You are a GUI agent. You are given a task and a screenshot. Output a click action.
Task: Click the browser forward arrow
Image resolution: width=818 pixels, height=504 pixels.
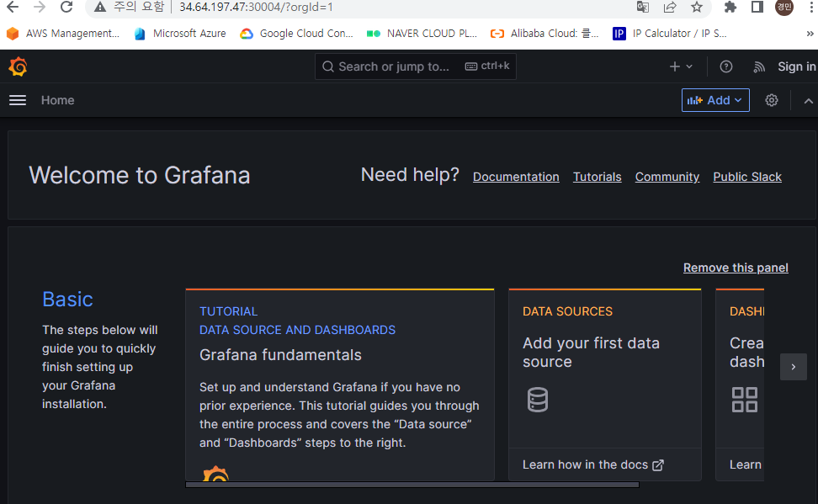pyautogui.click(x=39, y=8)
